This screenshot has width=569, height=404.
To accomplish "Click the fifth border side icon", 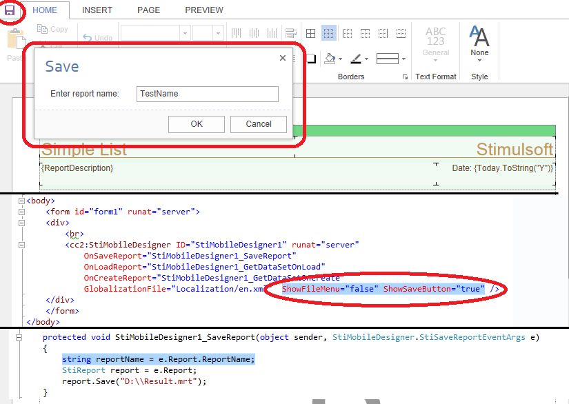I will click(x=383, y=34).
